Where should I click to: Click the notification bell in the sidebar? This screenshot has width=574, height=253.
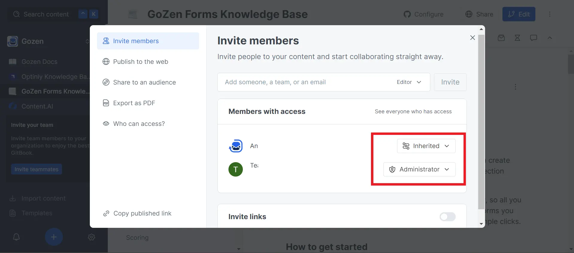[x=16, y=237]
